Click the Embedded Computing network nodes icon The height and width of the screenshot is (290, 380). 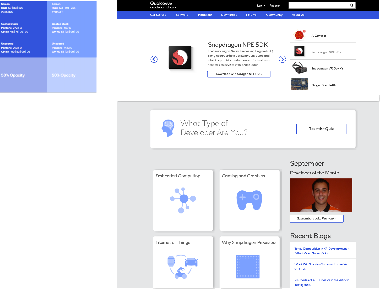(183, 200)
